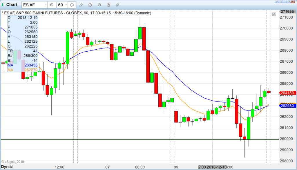Click the 259000 price axis label

click(x=286, y=150)
